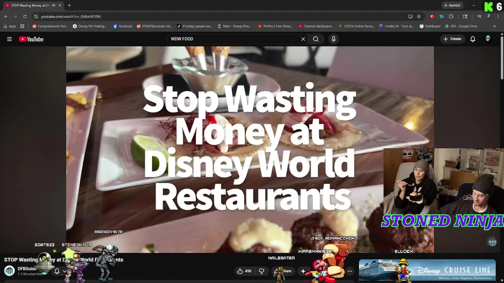Open the CDTFA Online Servic... bookmark
504x283 pixels.
[x=357, y=26]
